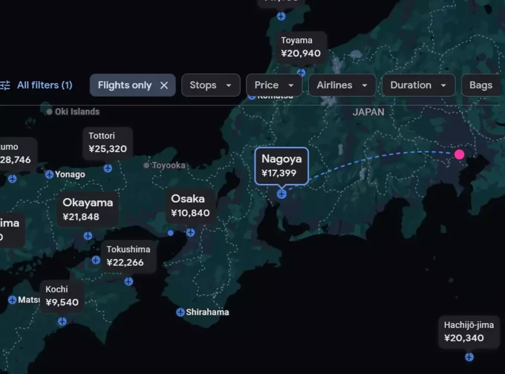Click the Kochi airport plane icon

[x=62, y=321]
